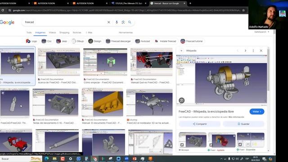This screenshot has width=288, height=162.
Task: Open taskbar clock and date
Action: (255, 159)
